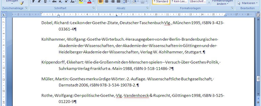This screenshot has width=261, height=106.
Task: Open the shading color dropdown arrow
Action: click(138, 2)
